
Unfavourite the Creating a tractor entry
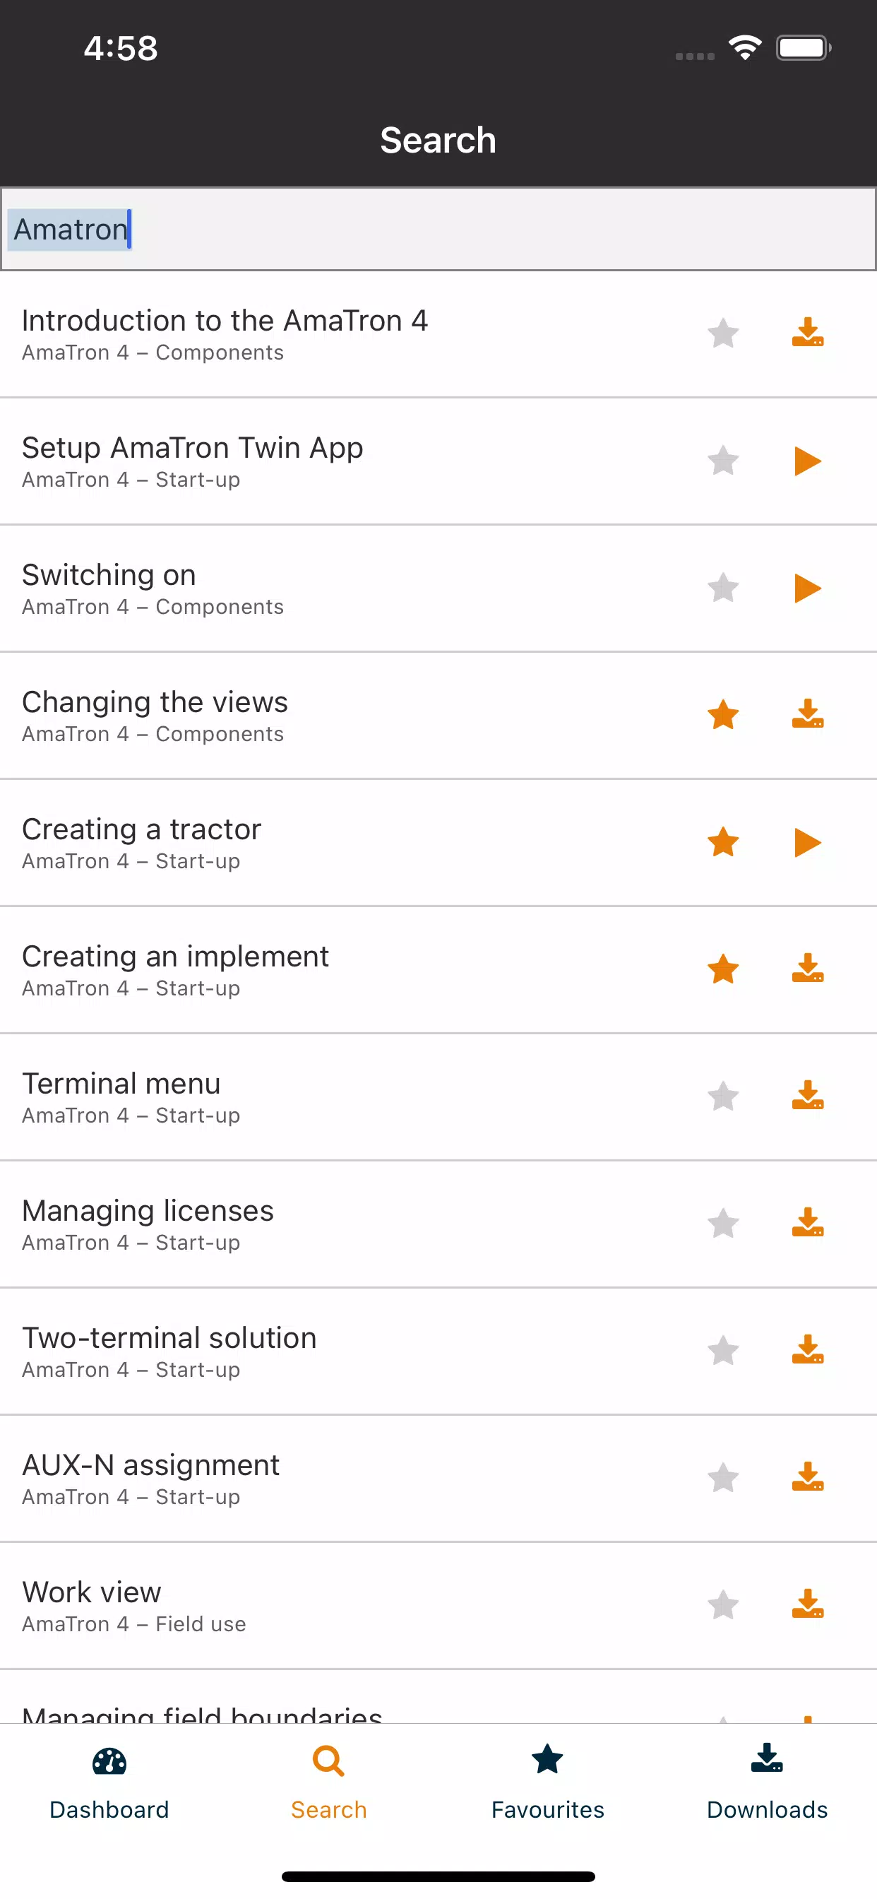pos(723,843)
